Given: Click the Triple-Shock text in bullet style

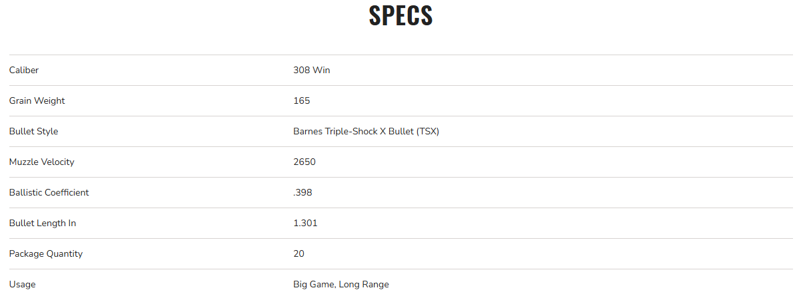Looking at the screenshot, I should 353,131.
